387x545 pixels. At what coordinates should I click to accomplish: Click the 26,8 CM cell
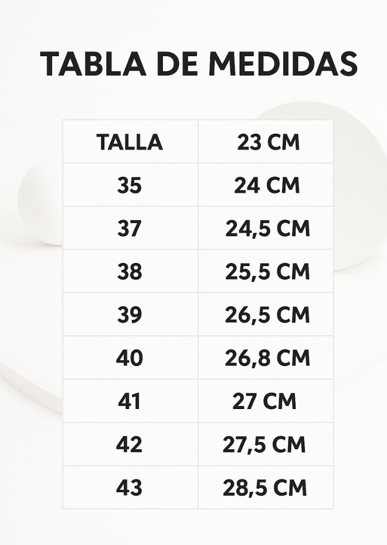point(267,358)
